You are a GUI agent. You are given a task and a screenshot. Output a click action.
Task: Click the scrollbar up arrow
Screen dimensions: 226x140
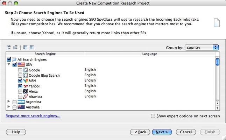pyautogui.click(x=218, y=103)
